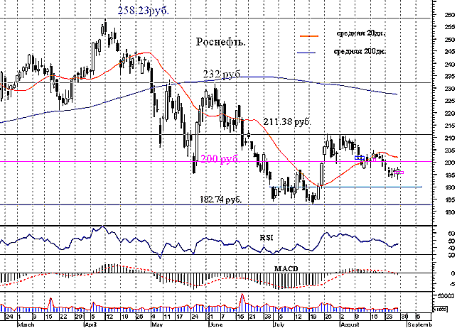Click RSI scale value 40
457x328 pixels.
pyautogui.click(x=451, y=248)
